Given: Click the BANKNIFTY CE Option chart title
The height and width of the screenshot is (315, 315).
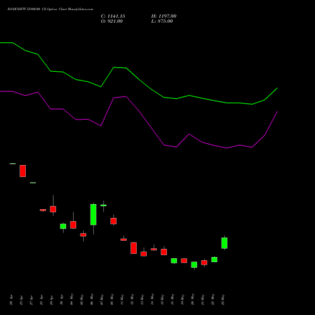Looking at the screenshot, I should click(50, 9).
